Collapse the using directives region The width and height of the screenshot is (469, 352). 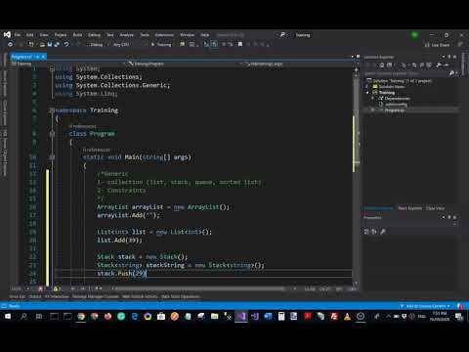pyautogui.click(x=52, y=68)
